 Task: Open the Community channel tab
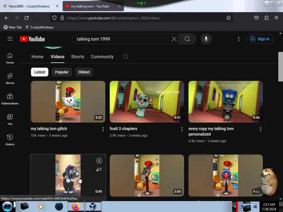pos(102,57)
